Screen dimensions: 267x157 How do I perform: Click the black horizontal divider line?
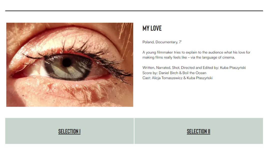click(134, 11)
